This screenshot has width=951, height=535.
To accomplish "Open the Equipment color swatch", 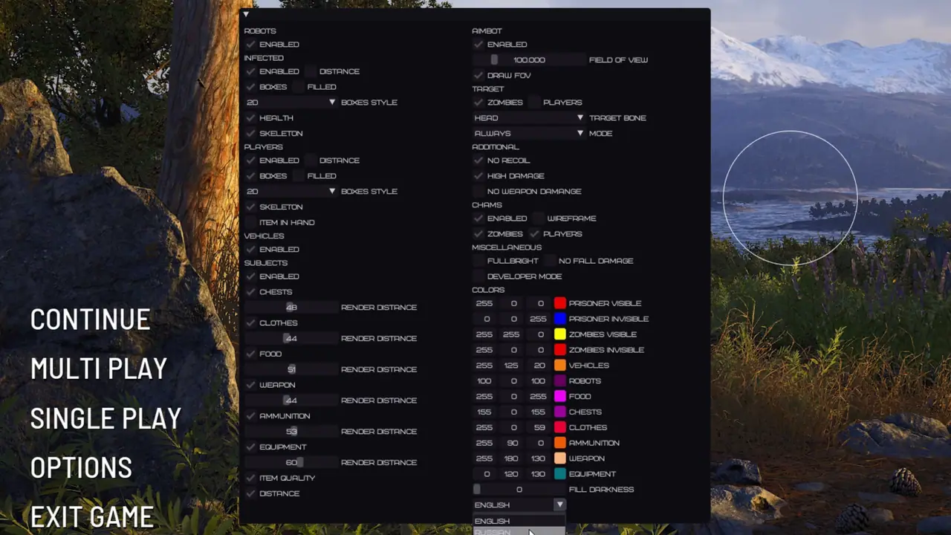I will click(x=560, y=474).
